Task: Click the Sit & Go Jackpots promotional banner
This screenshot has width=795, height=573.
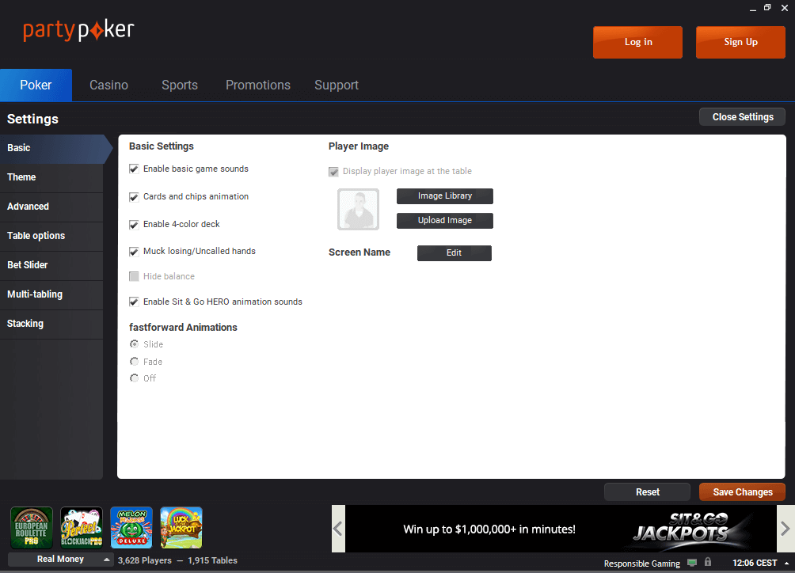Action: tap(561, 529)
